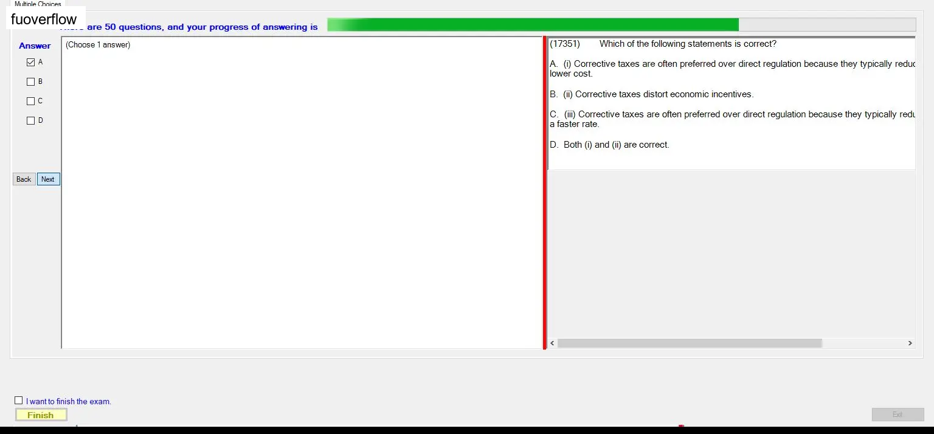Click the '(Choose 1 answer)' label
The height and width of the screenshot is (434, 934).
point(98,45)
